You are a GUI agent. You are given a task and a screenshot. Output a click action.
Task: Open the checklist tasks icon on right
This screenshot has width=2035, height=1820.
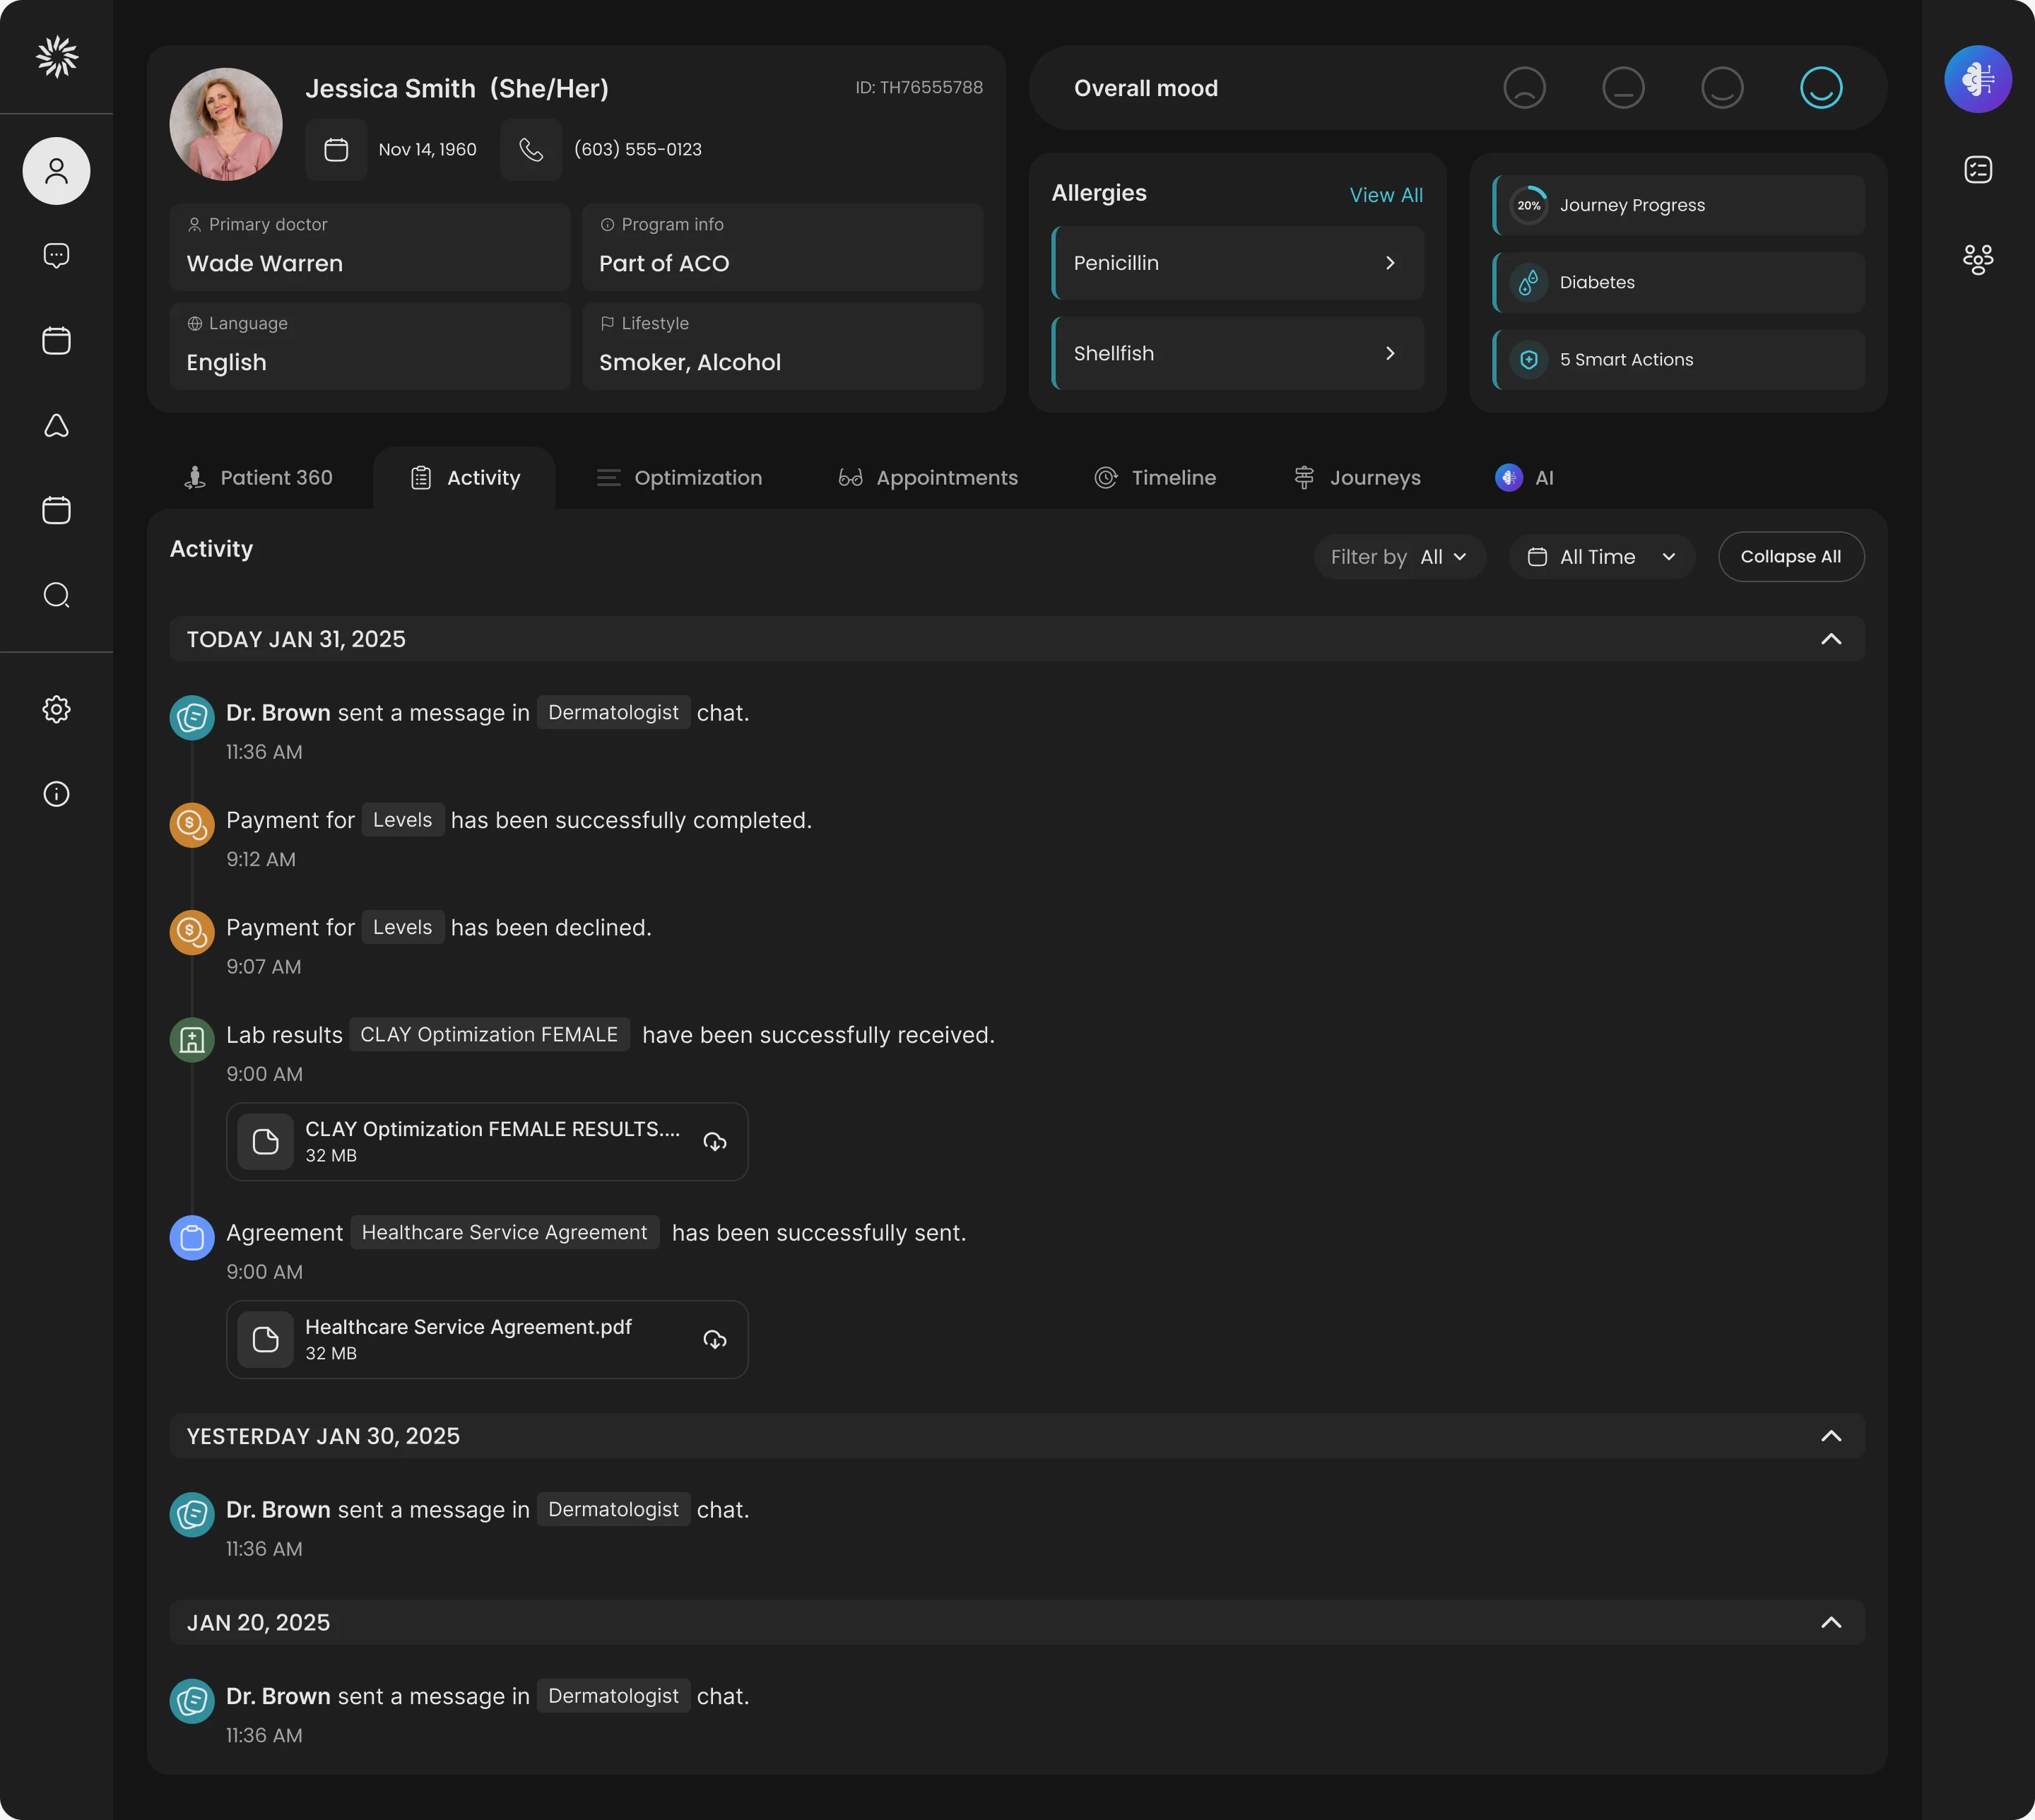pyautogui.click(x=1977, y=170)
